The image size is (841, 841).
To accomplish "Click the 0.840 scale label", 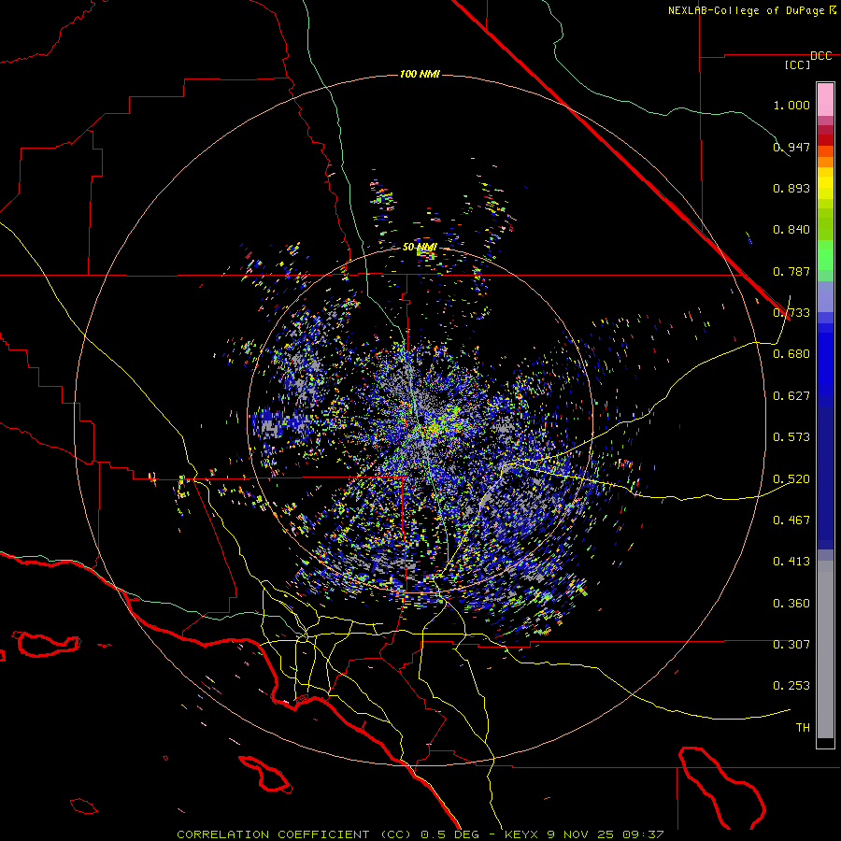I will pyautogui.click(x=791, y=230).
